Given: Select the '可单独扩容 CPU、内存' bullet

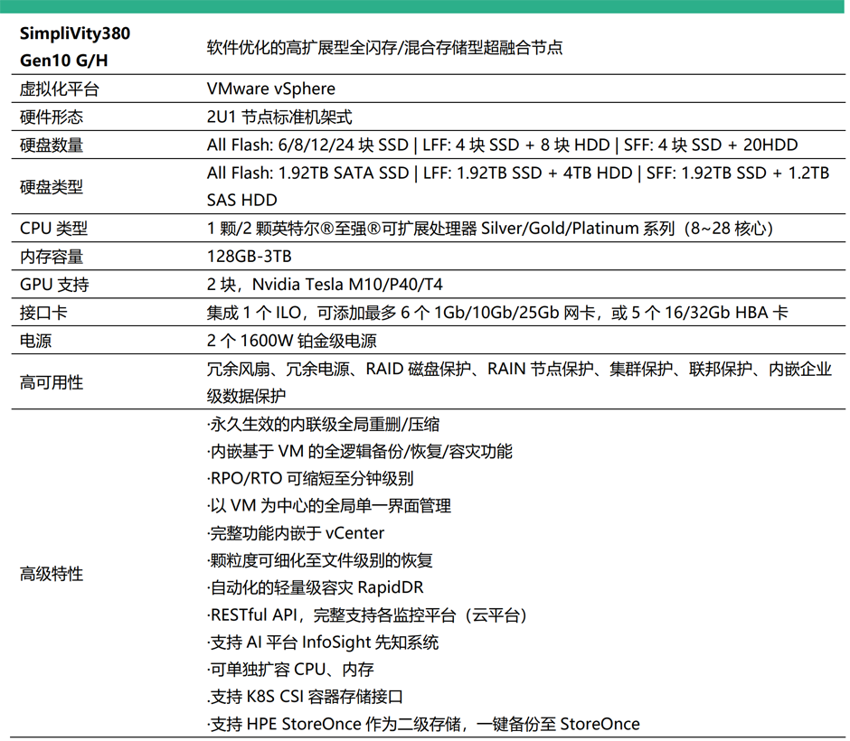Looking at the screenshot, I should tap(290, 670).
